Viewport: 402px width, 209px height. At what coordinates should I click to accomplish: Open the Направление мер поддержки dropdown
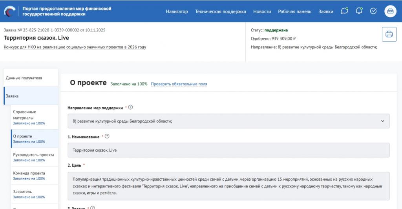coord(228,121)
